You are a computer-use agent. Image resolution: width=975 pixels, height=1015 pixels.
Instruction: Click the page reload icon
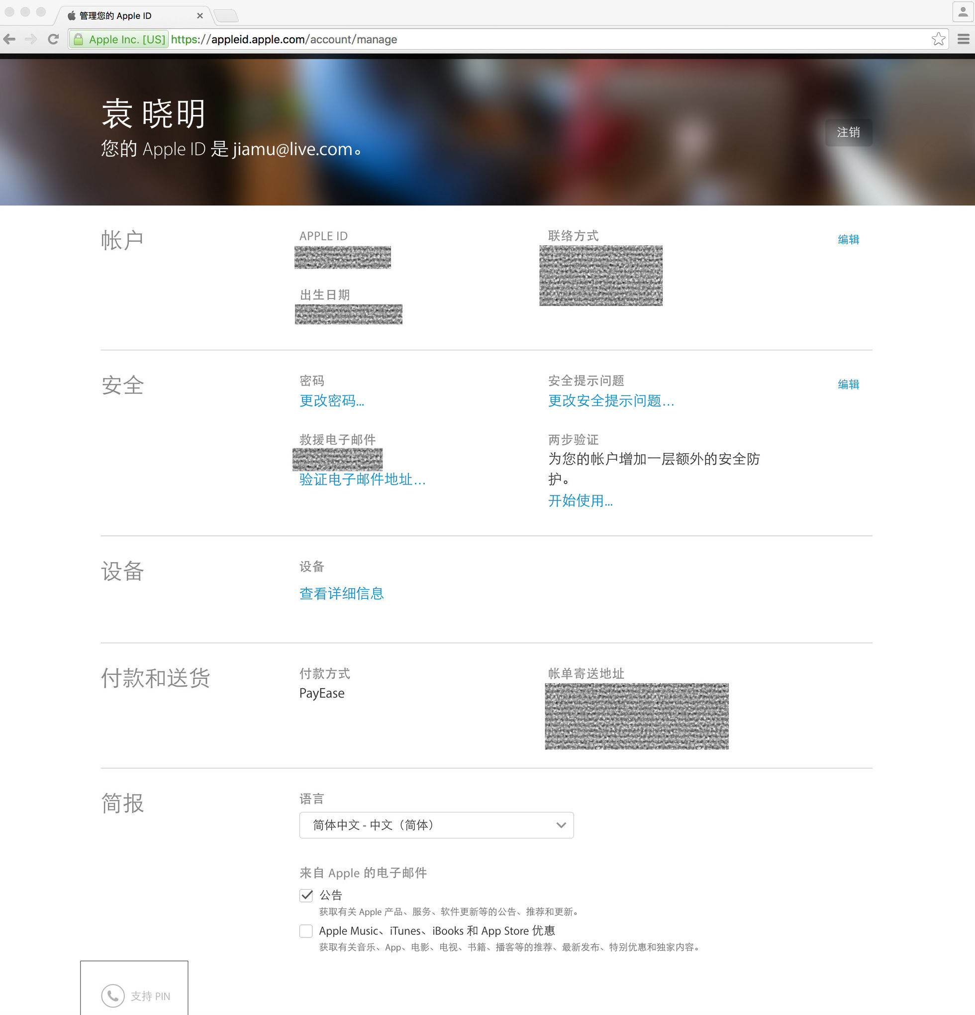coord(53,39)
